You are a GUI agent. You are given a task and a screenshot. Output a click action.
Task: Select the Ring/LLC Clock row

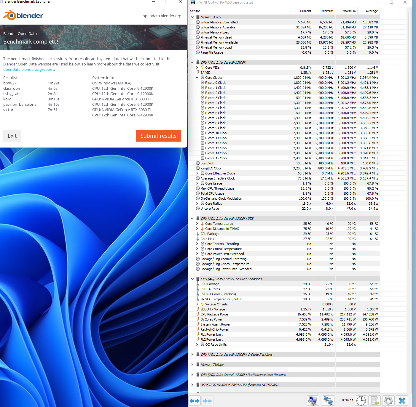pos(284,168)
